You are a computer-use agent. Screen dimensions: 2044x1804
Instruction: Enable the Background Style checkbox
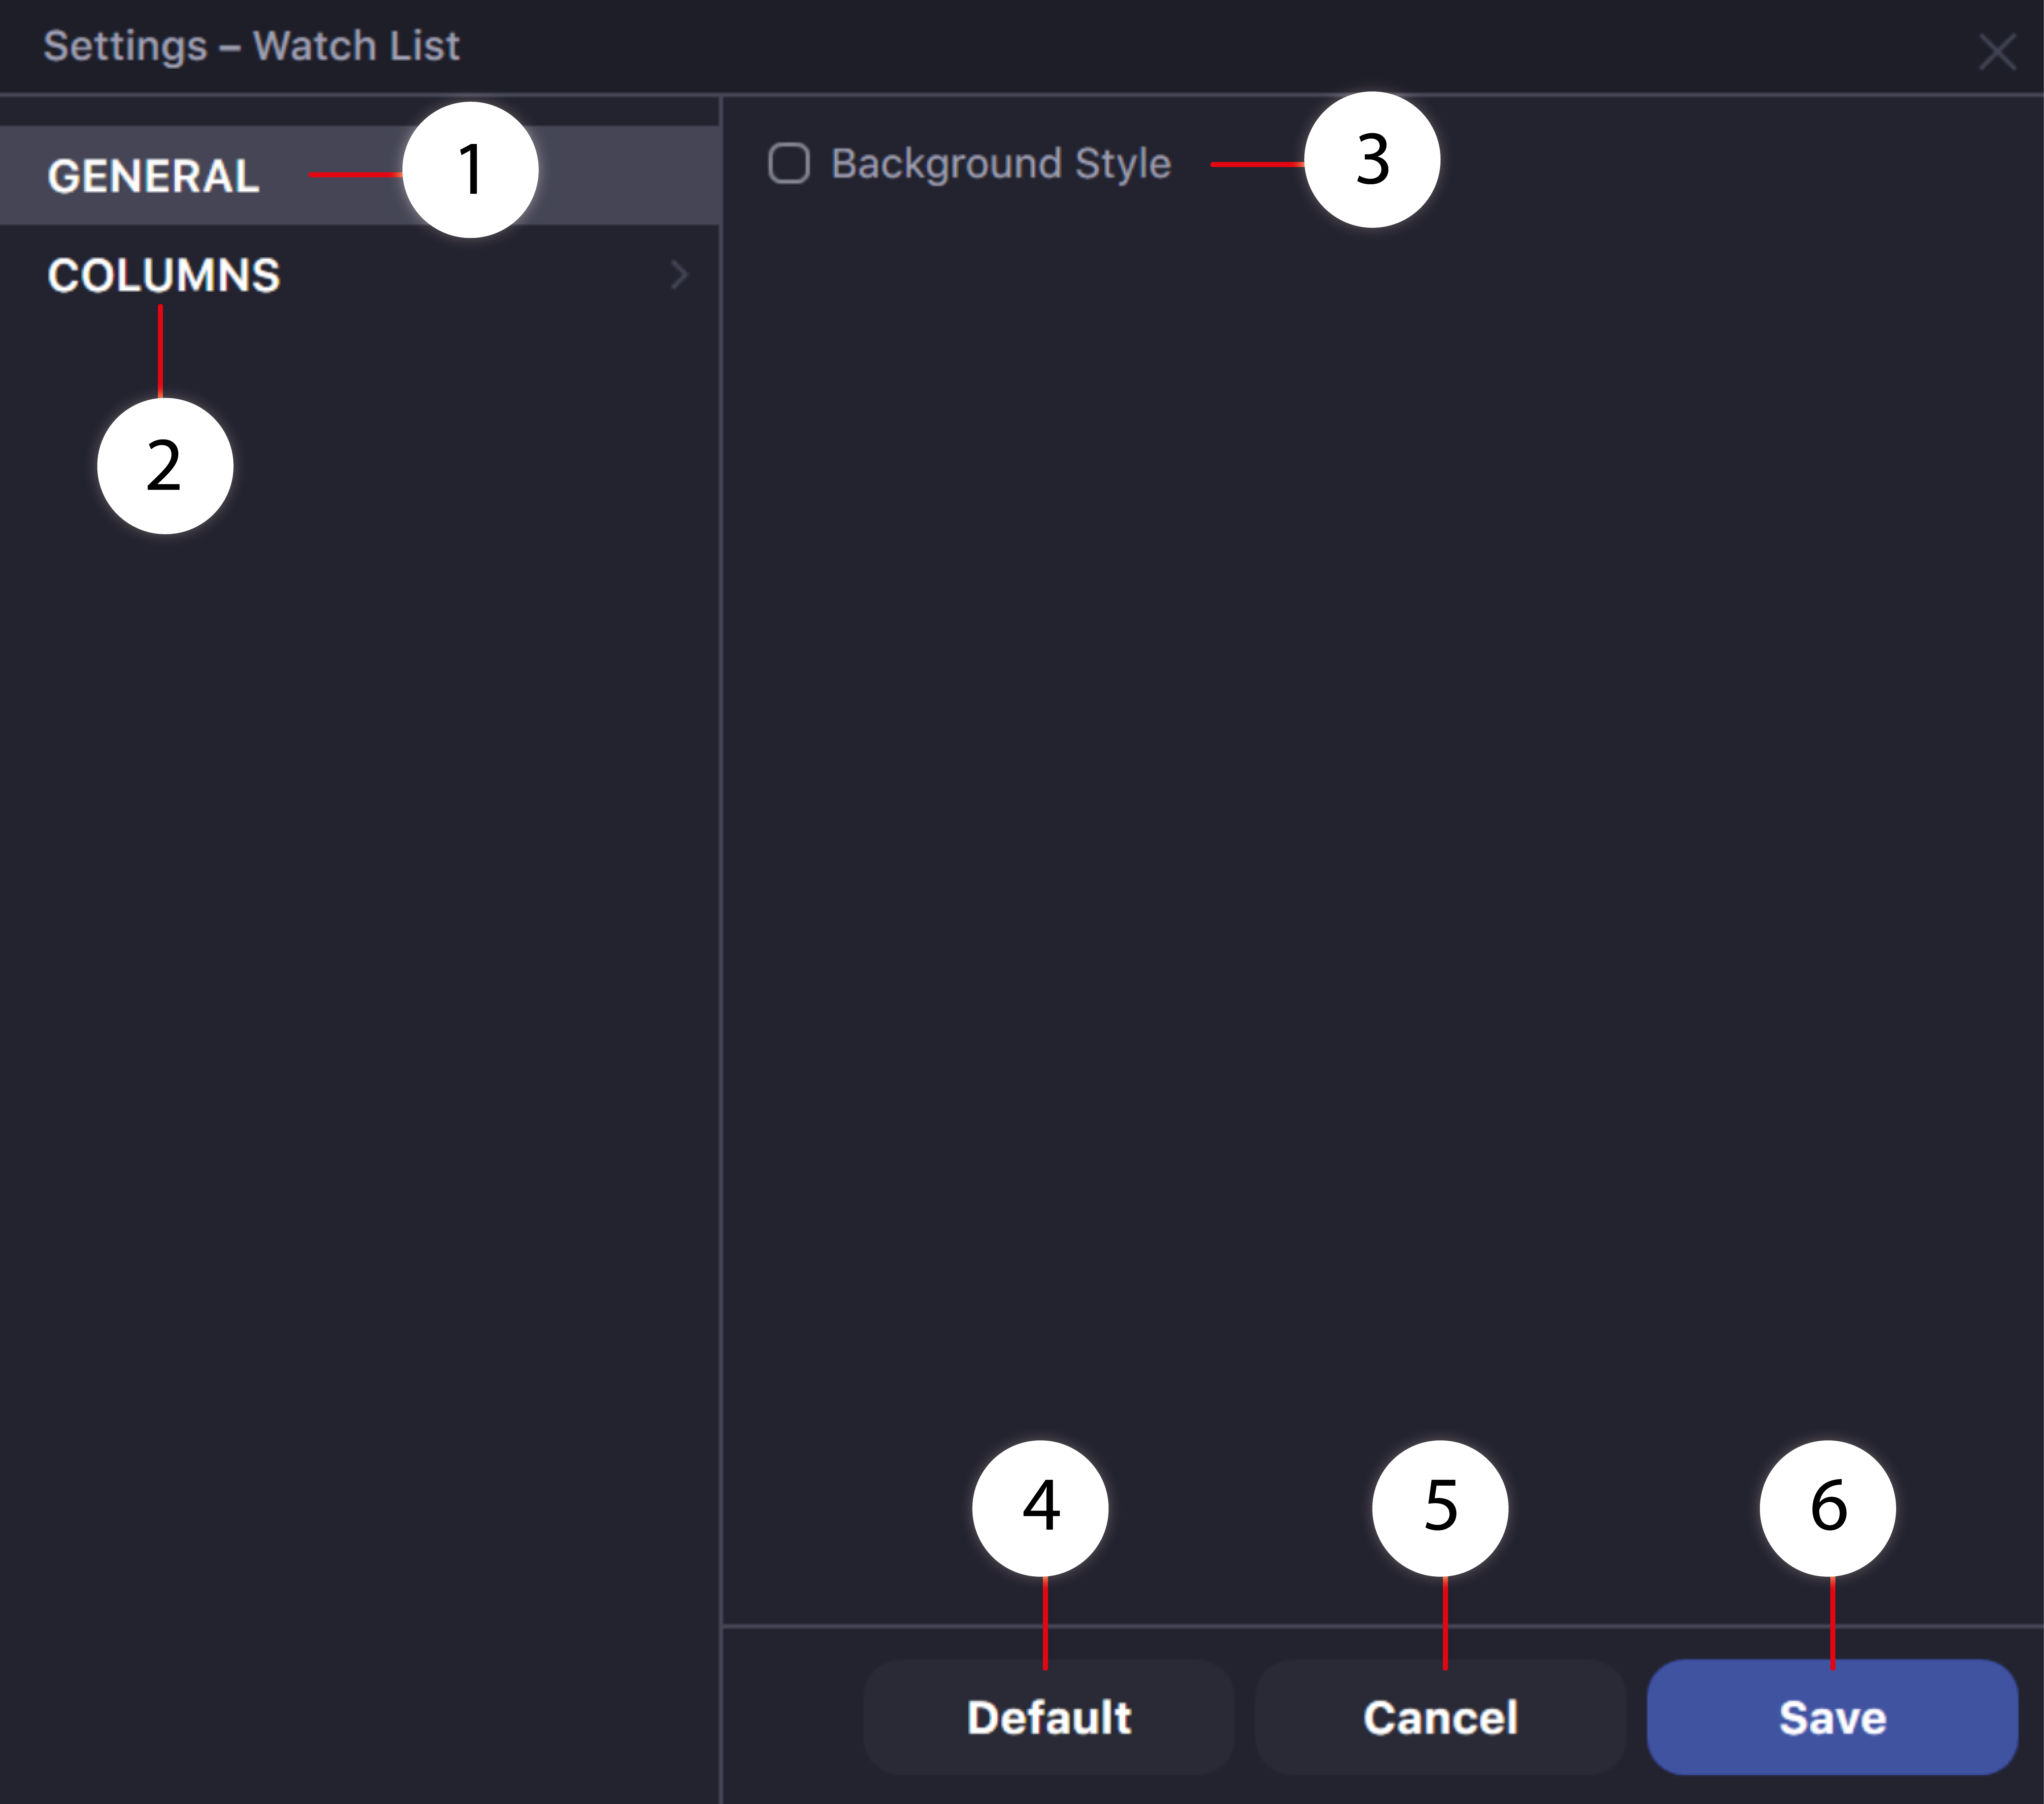[789, 163]
